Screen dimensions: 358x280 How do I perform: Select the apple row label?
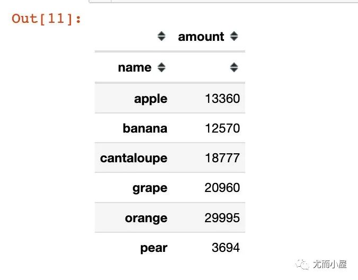(x=151, y=99)
